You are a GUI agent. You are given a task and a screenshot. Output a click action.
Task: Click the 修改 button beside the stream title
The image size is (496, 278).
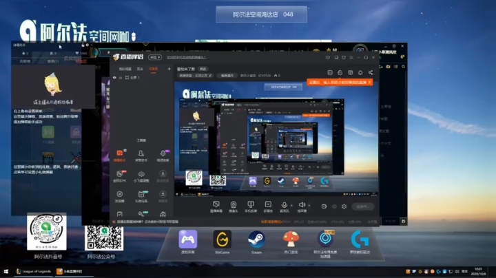point(203,69)
